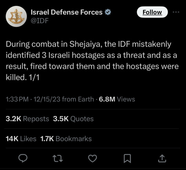186x170 pixels.
Task: Open Israel Defense Forces display name
Action: pyautogui.click(x=66, y=12)
